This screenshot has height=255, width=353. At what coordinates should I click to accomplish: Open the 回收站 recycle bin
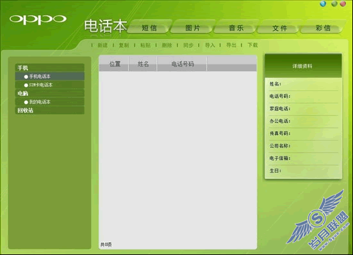(x=50, y=111)
